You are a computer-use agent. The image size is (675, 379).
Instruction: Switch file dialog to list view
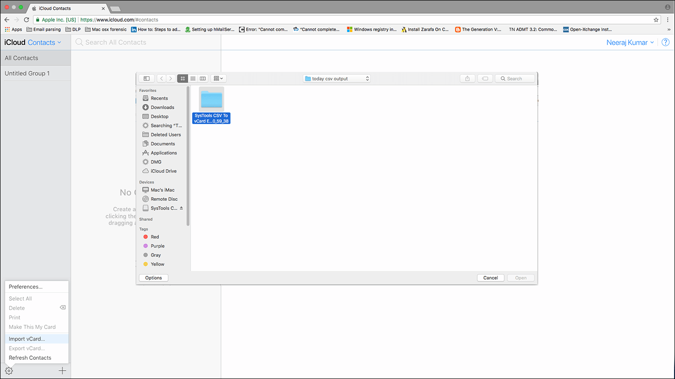pos(193,78)
